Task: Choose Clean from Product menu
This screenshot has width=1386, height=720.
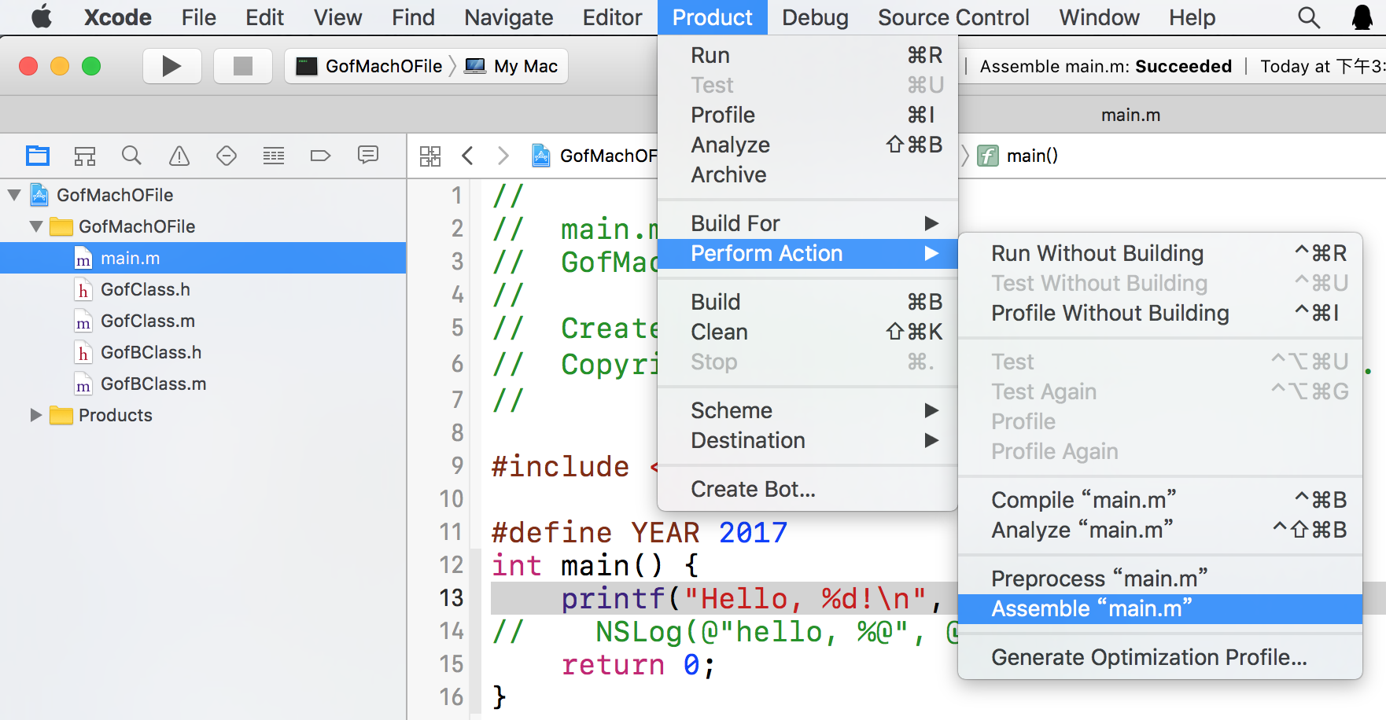Action: (x=807, y=332)
